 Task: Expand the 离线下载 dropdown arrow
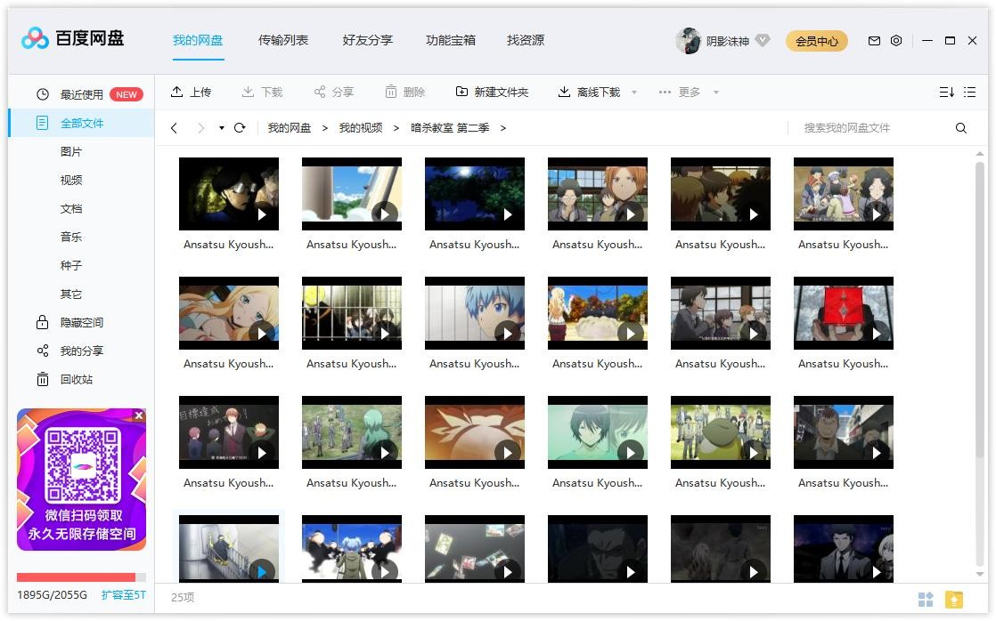[633, 92]
